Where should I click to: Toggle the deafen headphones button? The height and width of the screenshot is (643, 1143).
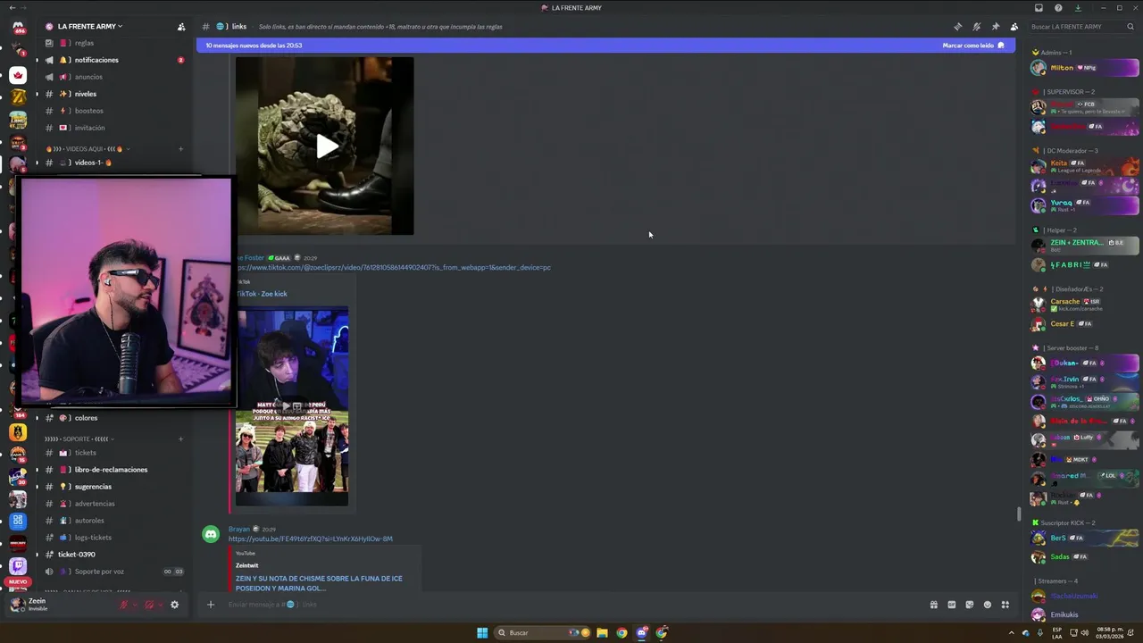[x=149, y=605]
